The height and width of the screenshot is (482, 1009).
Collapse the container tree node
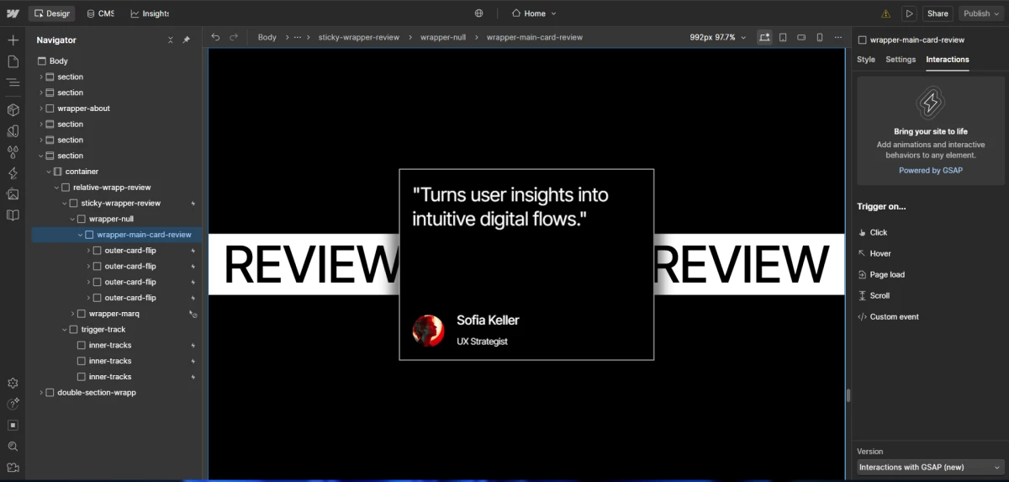coord(48,172)
